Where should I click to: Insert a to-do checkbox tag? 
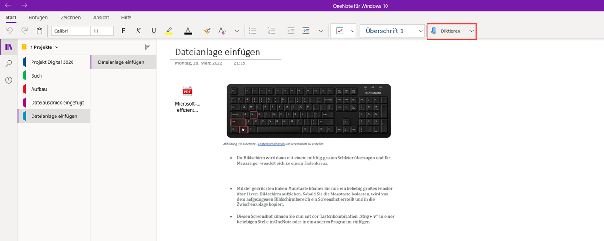coord(340,31)
